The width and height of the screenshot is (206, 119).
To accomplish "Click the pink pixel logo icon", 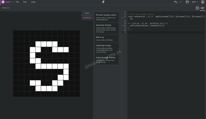I will click(x=3, y=2).
